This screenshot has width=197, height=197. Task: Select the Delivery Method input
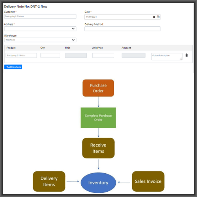pos(123,29)
